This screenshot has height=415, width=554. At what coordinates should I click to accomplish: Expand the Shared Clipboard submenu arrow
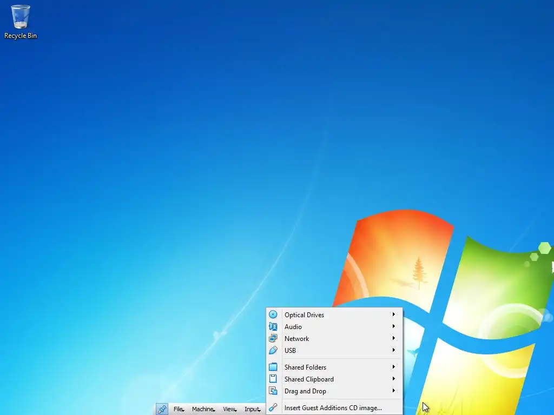tap(394, 379)
